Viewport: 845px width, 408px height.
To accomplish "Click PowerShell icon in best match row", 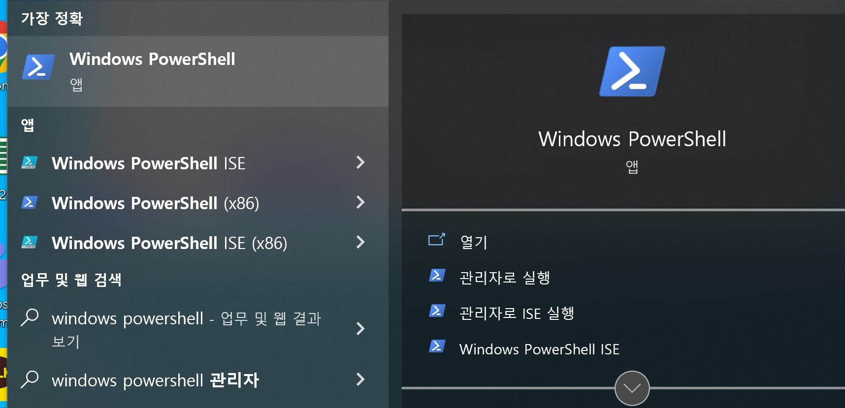I will click(x=38, y=67).
